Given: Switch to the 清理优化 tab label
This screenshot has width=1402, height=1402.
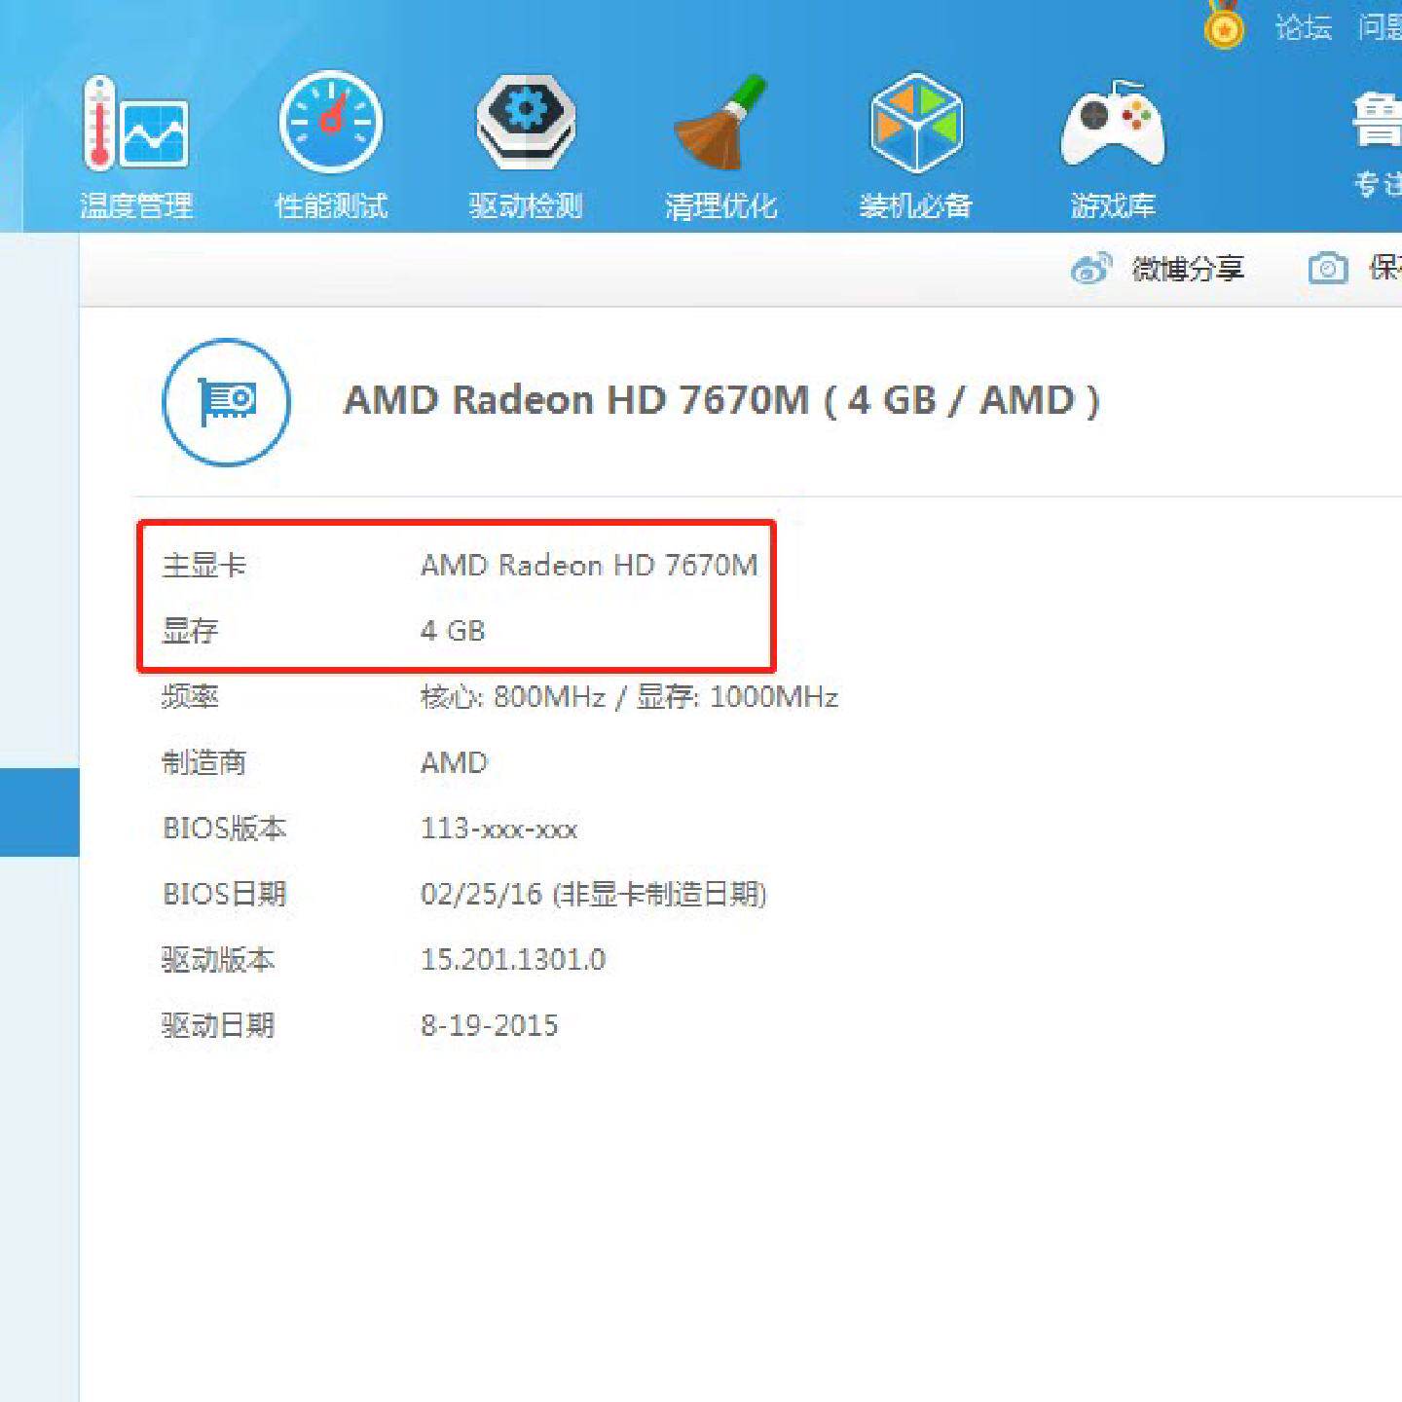Looking at the screenshot, I should (721, 206).
